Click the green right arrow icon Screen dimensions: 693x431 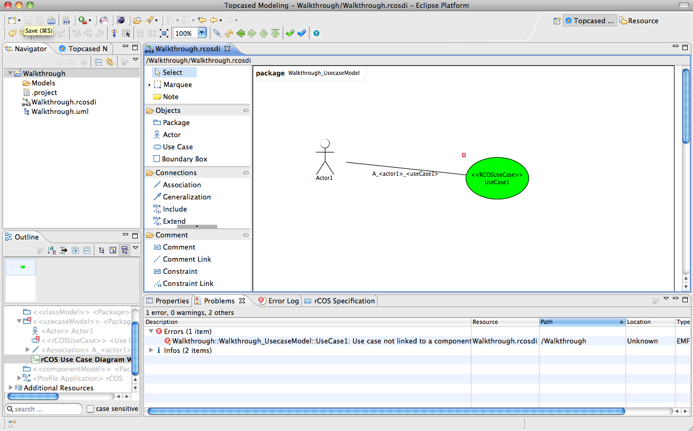pyautogui.click(x=252, y=33)
